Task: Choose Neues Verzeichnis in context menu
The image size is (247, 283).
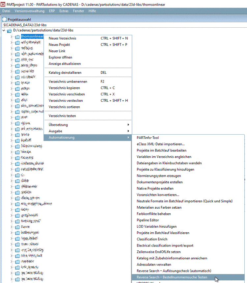Action: coord(88,38)
